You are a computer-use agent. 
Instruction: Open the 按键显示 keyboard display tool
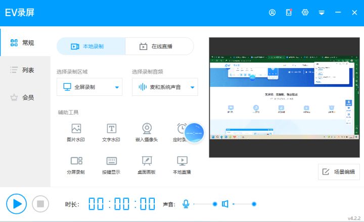click(x=111, y=165)
